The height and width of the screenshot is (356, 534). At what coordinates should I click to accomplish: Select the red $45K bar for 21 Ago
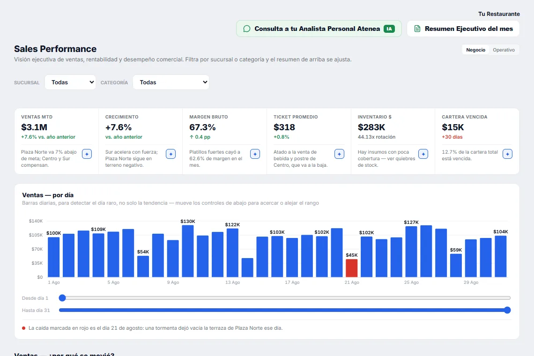pos(351,268)
